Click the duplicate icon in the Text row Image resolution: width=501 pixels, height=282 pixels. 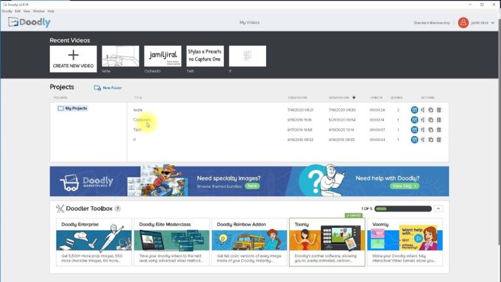coord(431,130)
